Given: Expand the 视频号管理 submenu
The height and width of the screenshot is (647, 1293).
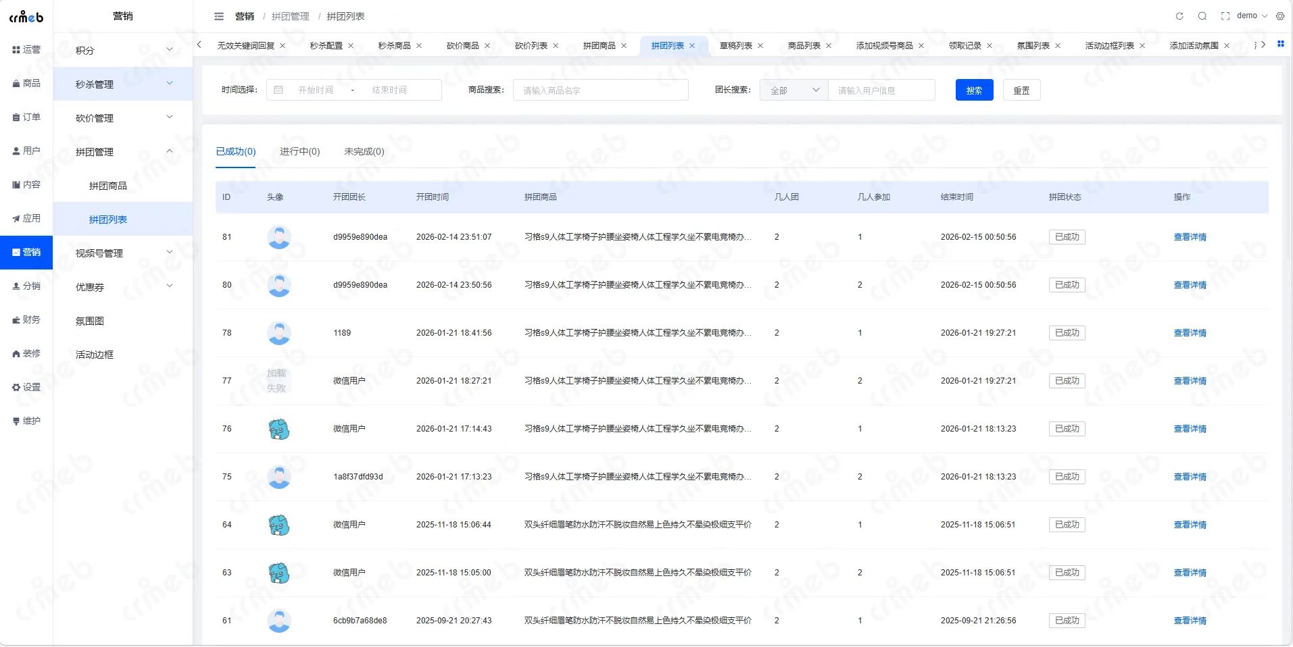Looking at the screenshot, I should (x=123, y=253).
